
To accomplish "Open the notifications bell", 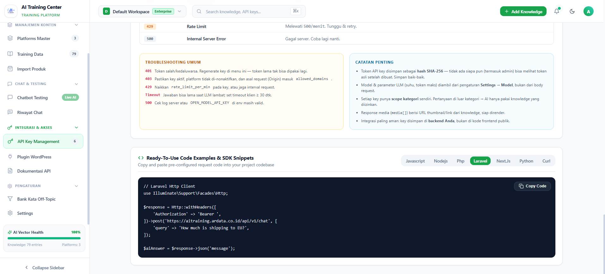I will [x=557, y=11].
